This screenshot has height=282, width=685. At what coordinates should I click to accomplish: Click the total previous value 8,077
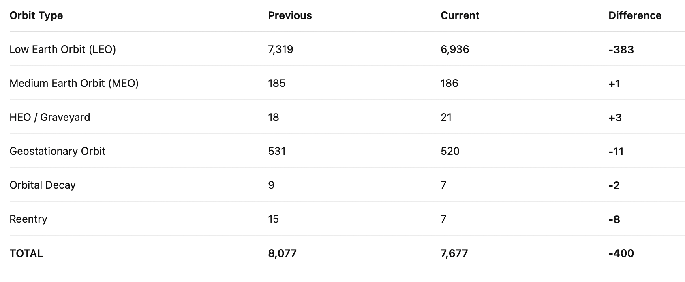click(x=282, y=253)
